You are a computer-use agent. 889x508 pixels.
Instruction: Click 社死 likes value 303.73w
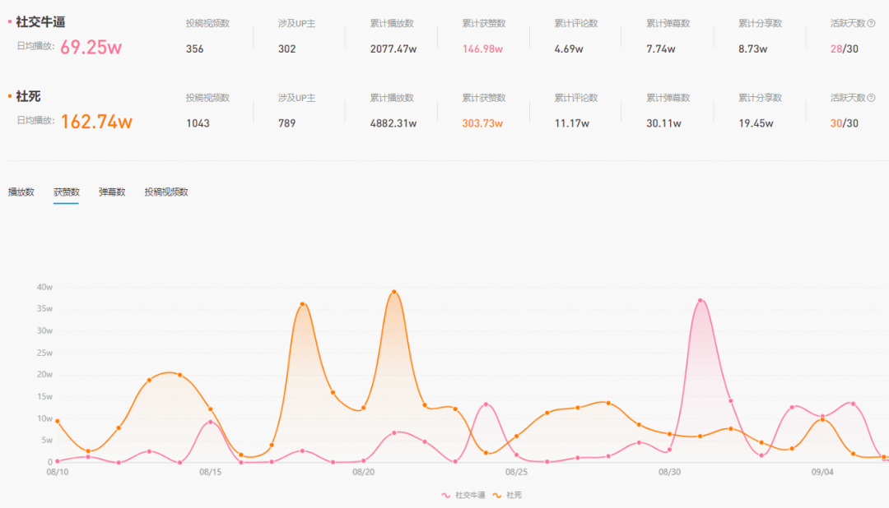click(482, 123)
